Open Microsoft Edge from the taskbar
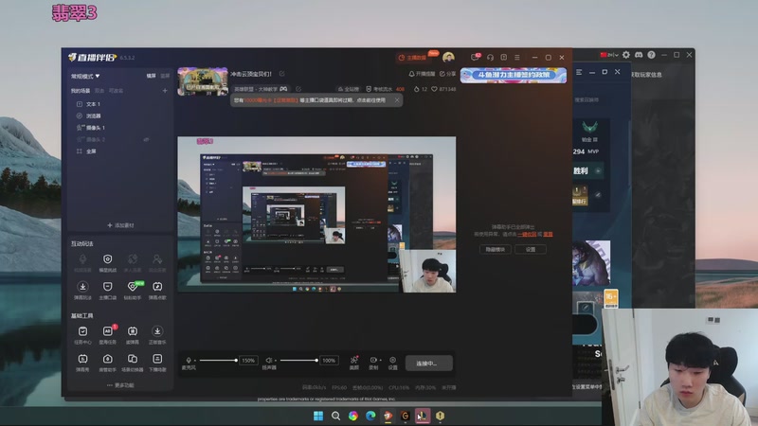This screenshot has width=758, height=426. pos(370,416)
